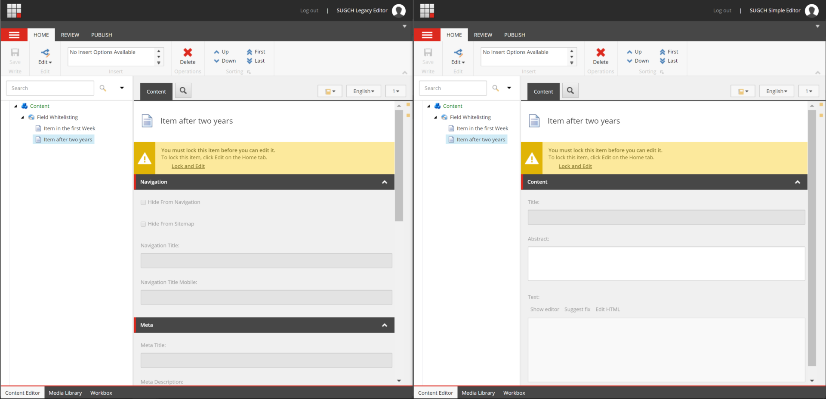The width and height of the screenshot is (826, 399).
Task: Switch to PUBLISH tab in Simple Editor
Action: 515,35
